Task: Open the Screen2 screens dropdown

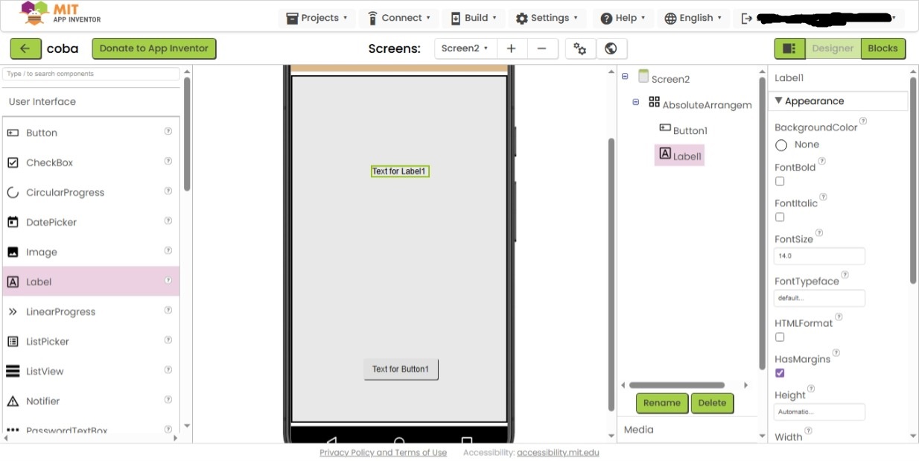Action: tap(465, 48)
